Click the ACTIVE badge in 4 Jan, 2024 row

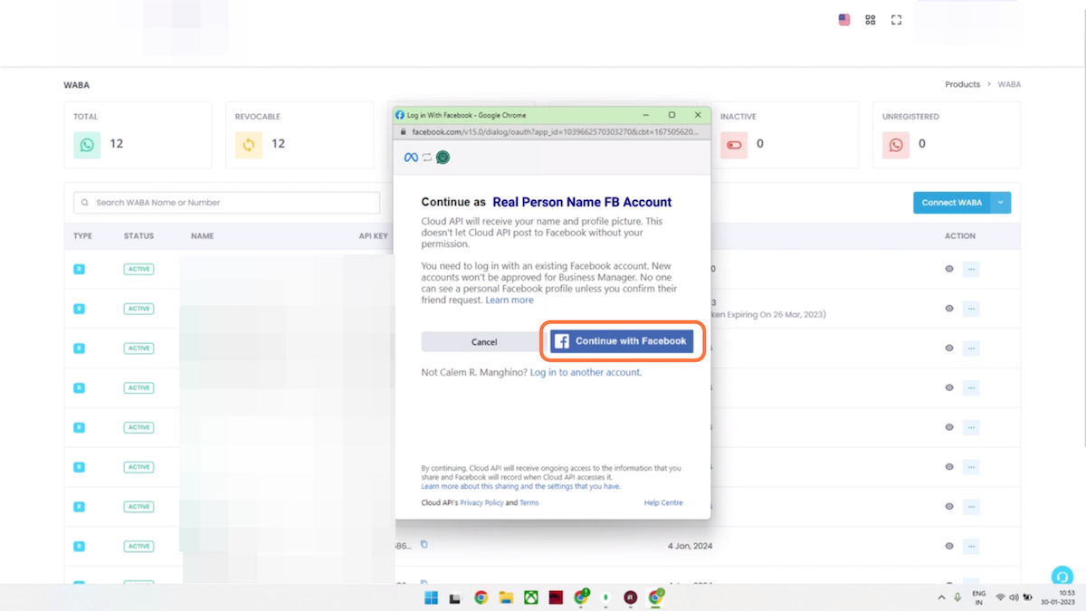[138, 546]
